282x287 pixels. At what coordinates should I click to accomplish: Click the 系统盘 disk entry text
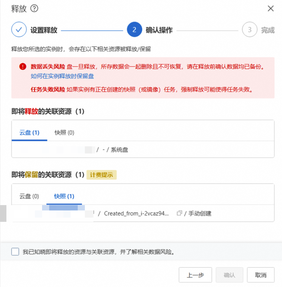point(119,150)
